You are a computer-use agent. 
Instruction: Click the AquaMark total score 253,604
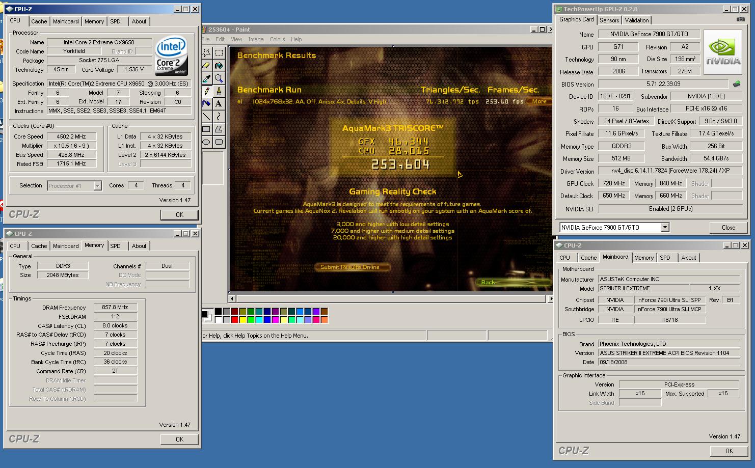coord(400,164)
